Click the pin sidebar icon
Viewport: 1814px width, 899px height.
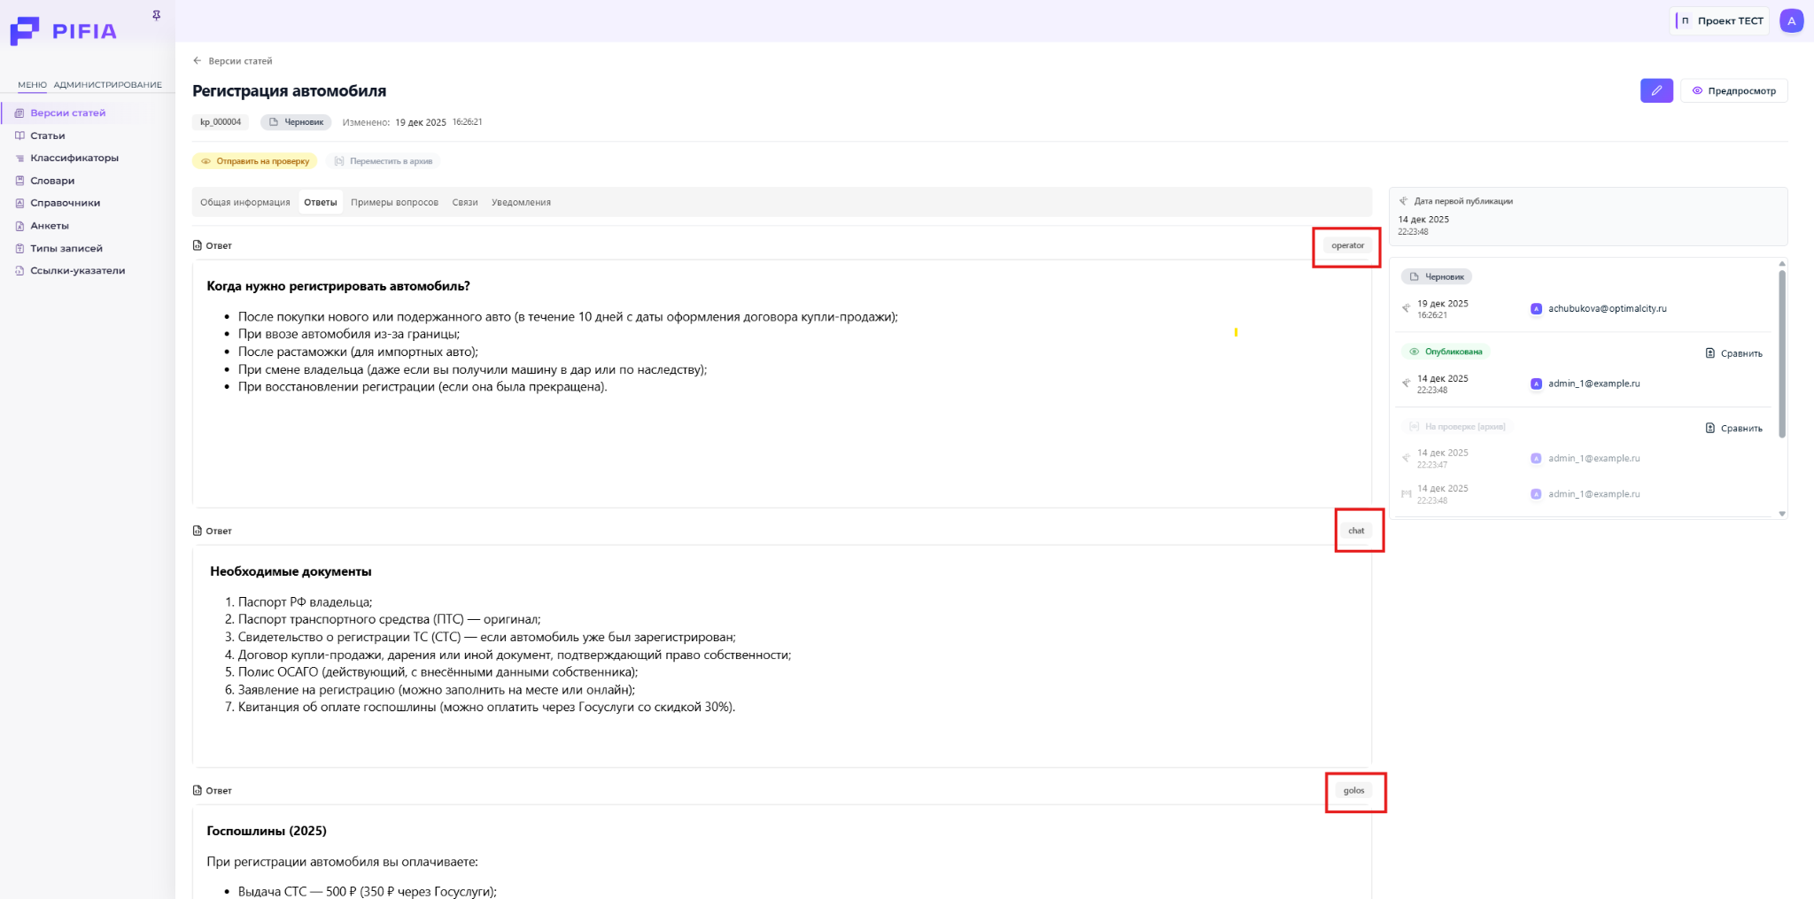pyautogui.click(x=157, y=15)
